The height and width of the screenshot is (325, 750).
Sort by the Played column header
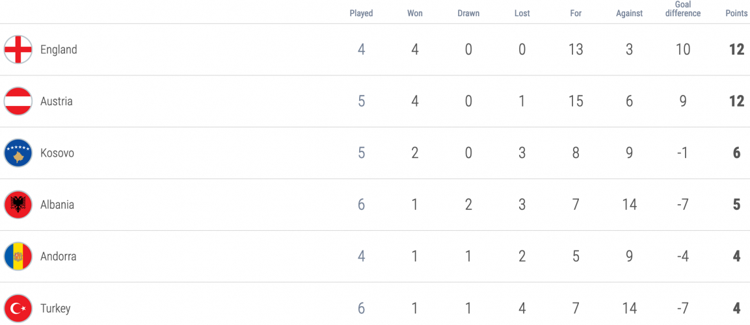click(x=361, y=14)
